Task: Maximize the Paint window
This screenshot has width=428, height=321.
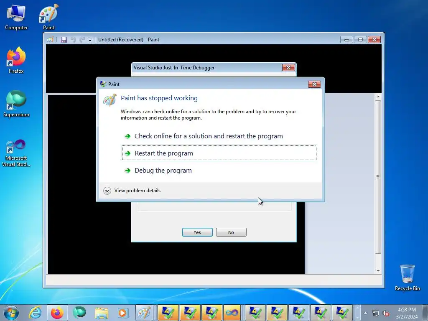Action: [360, 40]
